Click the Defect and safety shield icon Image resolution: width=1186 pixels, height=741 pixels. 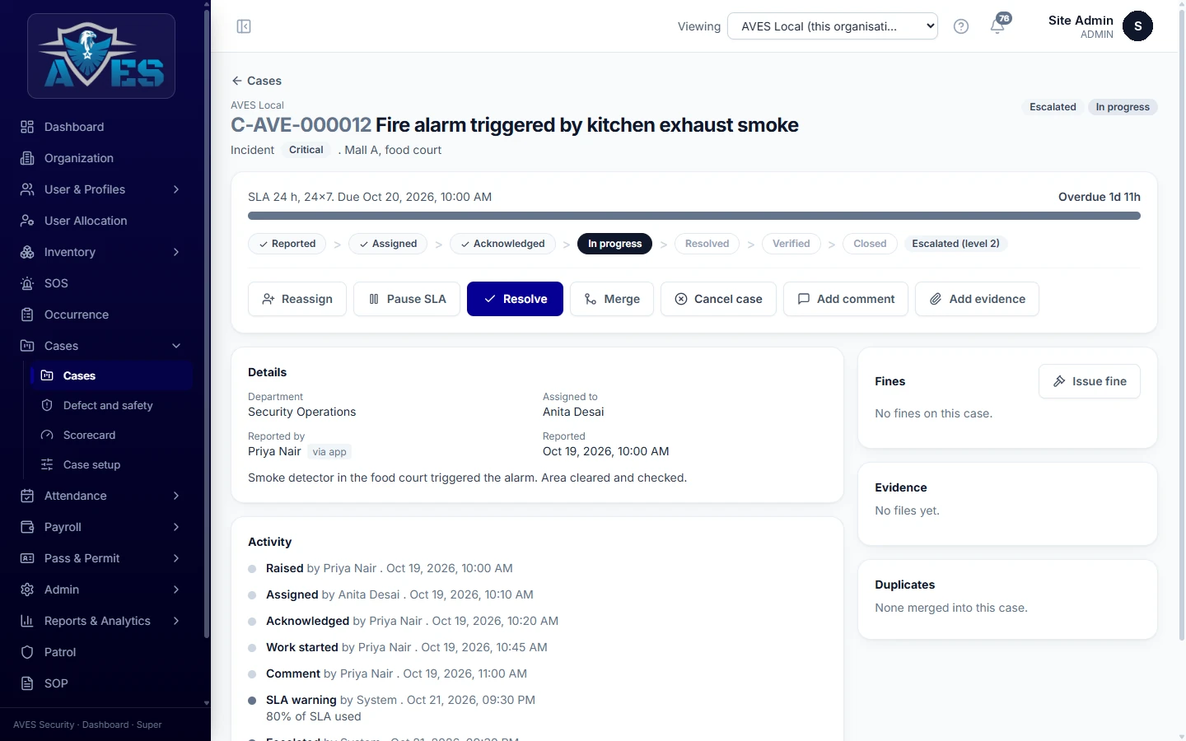(47, 405)
